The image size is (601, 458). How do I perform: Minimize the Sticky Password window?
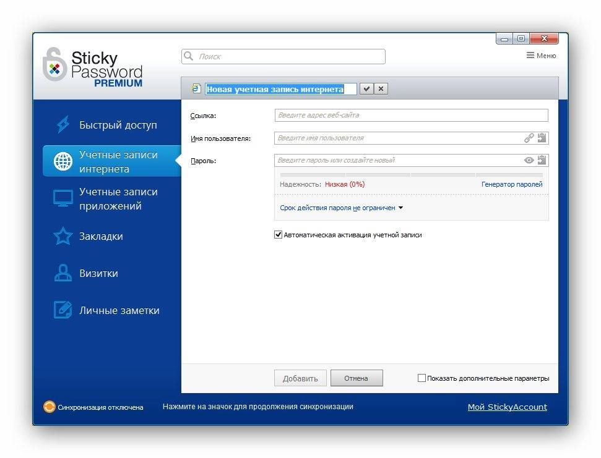pos(504,39)
